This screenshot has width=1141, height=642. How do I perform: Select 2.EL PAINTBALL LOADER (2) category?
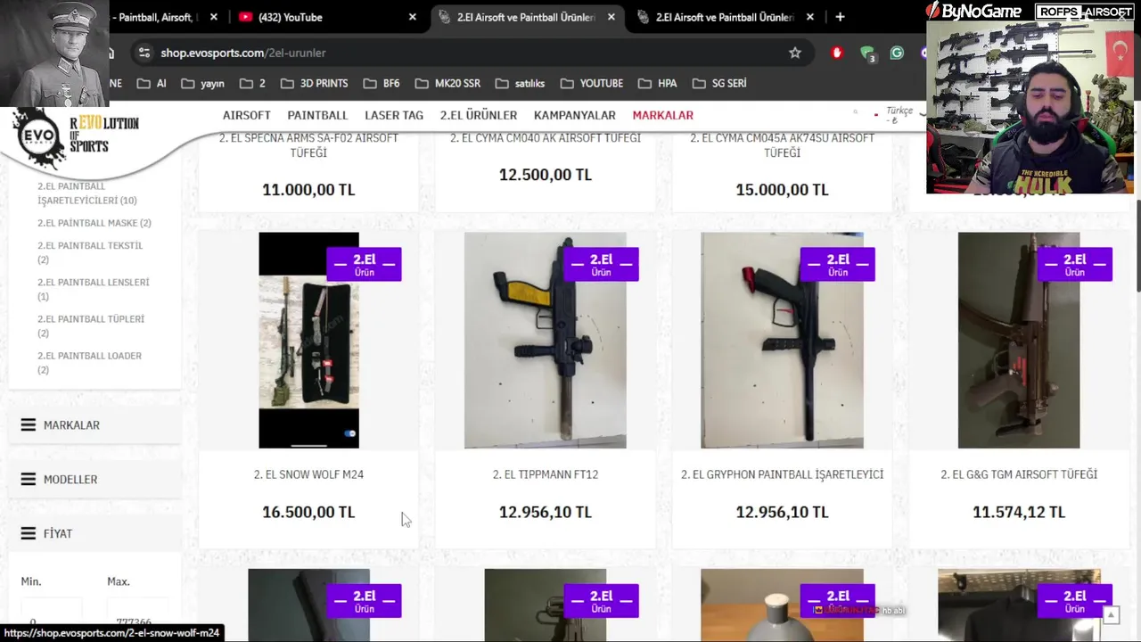pyautogui.click(x=89, y=362)
